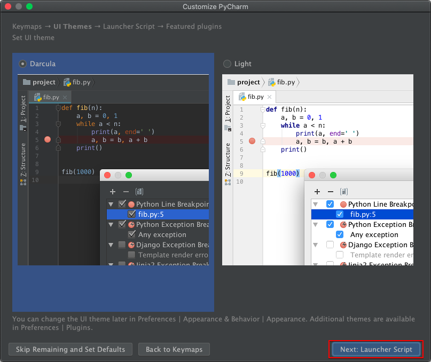The image size is (431, 362).
Task: Click red breakpoint dot on line 5 in Light preview
Action: click(252, 141)
